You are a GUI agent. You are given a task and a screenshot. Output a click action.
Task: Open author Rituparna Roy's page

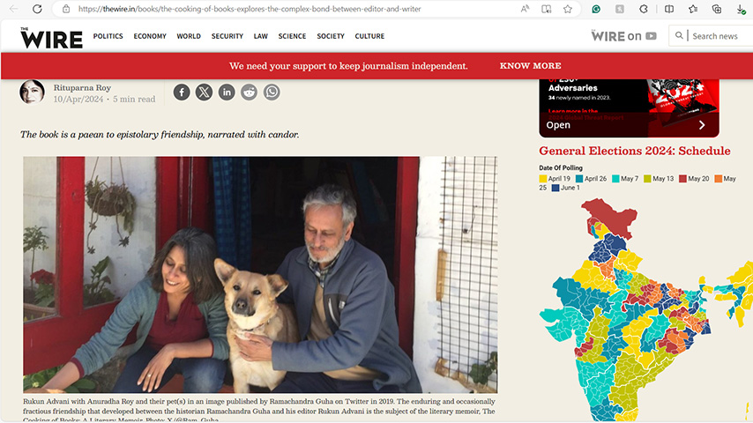(x=82, y=87)
